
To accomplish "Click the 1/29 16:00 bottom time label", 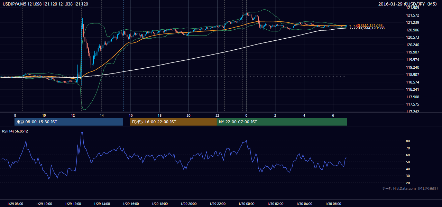I will point(130,204).
